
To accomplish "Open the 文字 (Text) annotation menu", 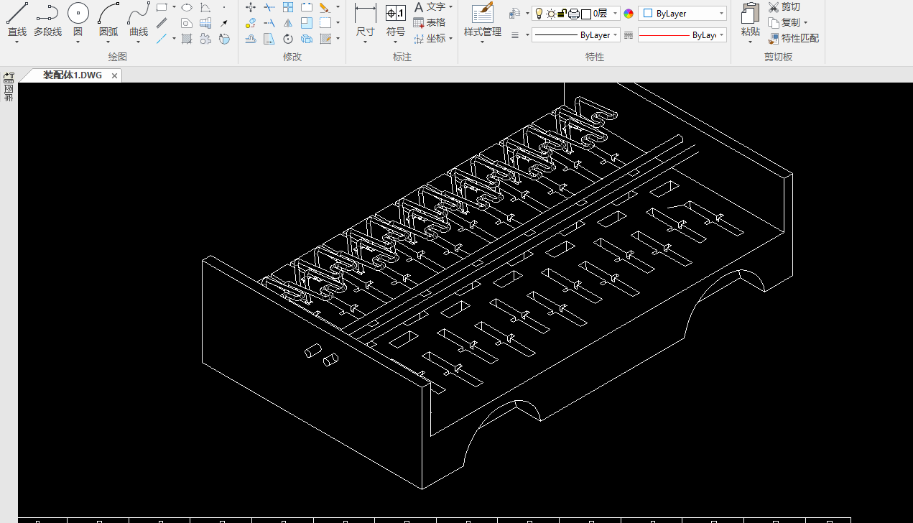I will (435, 7).
